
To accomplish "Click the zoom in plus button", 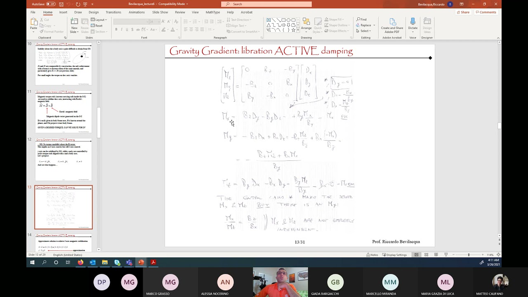I will [483, 255].
